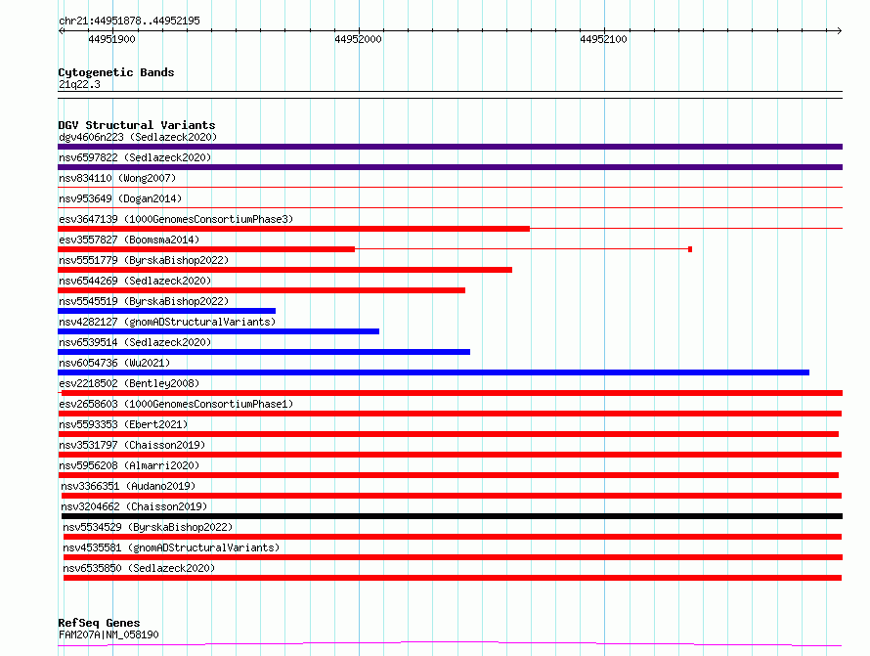The width and height of the screenshot is (870, 656).
Task: Click the blue bar for nsv4282127
Action: tap(219, 331)
